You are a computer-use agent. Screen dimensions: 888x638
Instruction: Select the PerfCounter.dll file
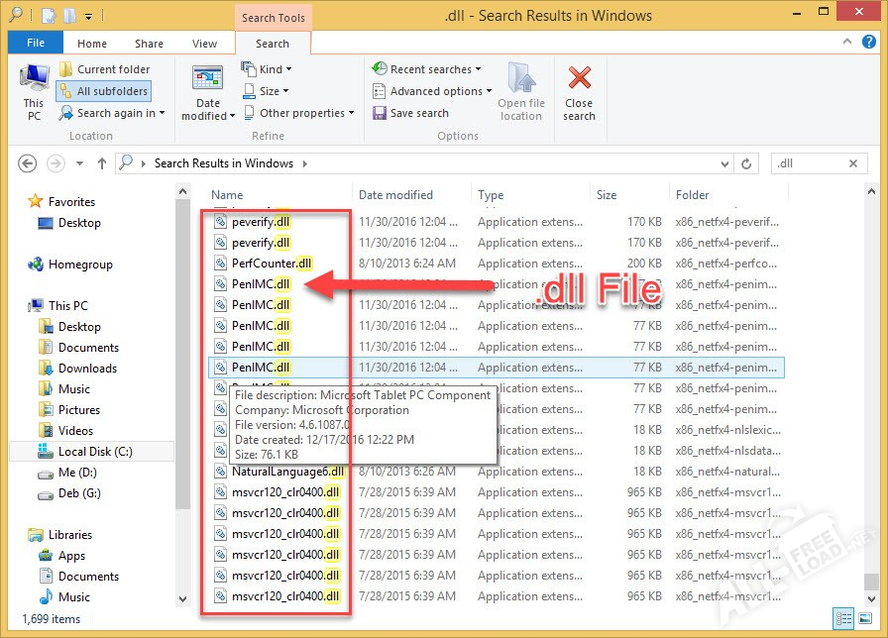[272, 264]
